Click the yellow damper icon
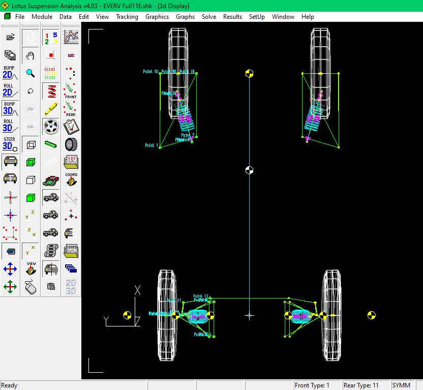The image size is (423, 390). pos(51,109)
